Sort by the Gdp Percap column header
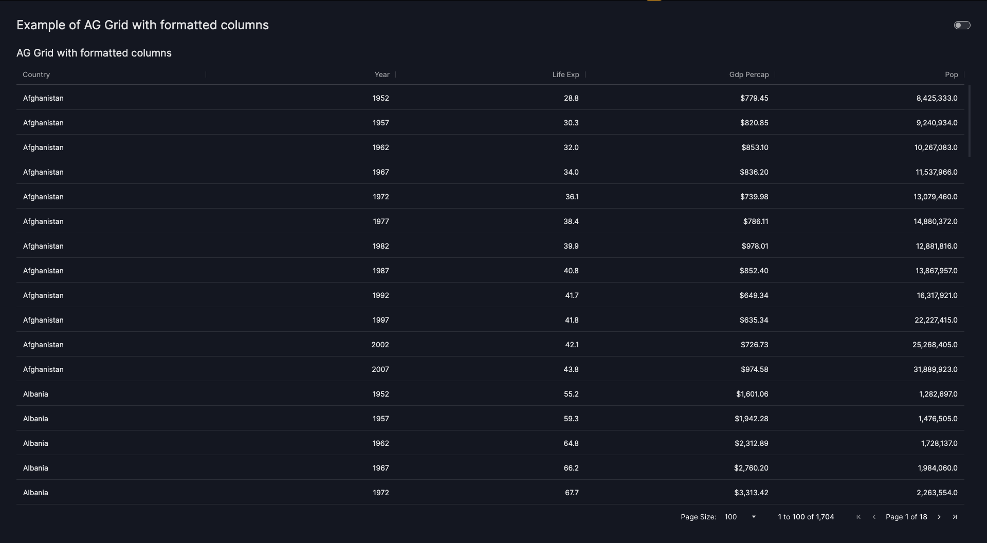Screen dimensions: 987x543 [748, 74]
